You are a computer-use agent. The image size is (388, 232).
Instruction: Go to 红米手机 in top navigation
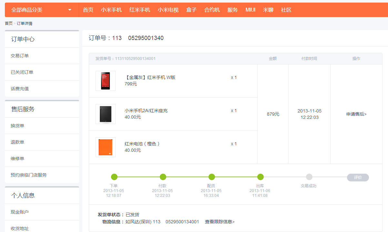139,10
